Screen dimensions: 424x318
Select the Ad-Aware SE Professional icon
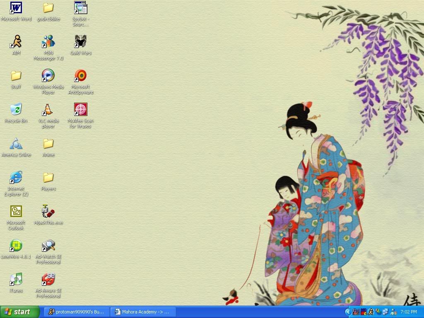click(48, 279)
